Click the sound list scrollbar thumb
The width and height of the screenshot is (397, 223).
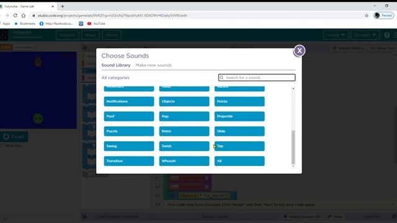tap(293, 147)
